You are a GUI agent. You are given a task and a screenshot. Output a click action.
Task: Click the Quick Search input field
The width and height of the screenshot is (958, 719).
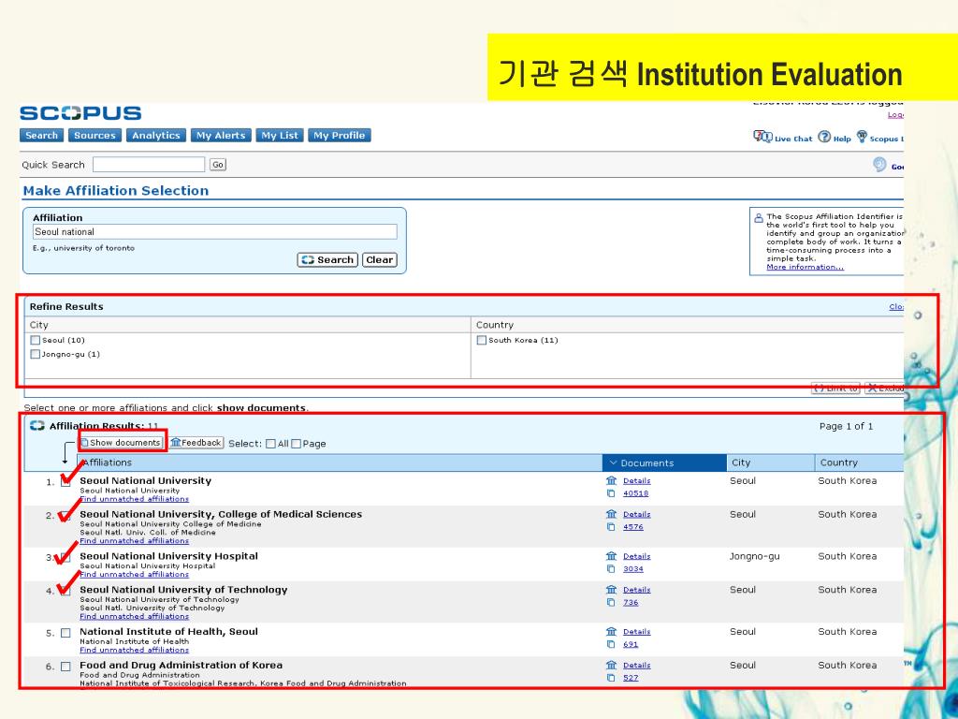click(149, 165)
